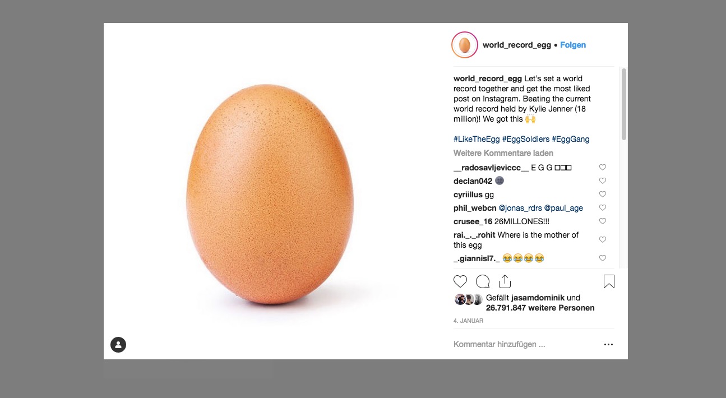The image size is (726, 398).
Task: Open the #EggGang hashtag link
Action: click(x=570, y=139)
